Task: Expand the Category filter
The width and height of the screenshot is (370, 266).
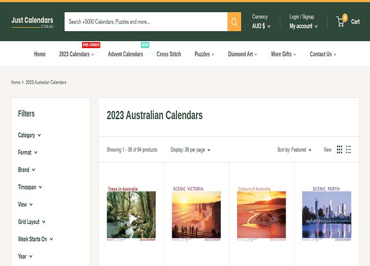Action: pyautogui.click(x=29, y=135)
